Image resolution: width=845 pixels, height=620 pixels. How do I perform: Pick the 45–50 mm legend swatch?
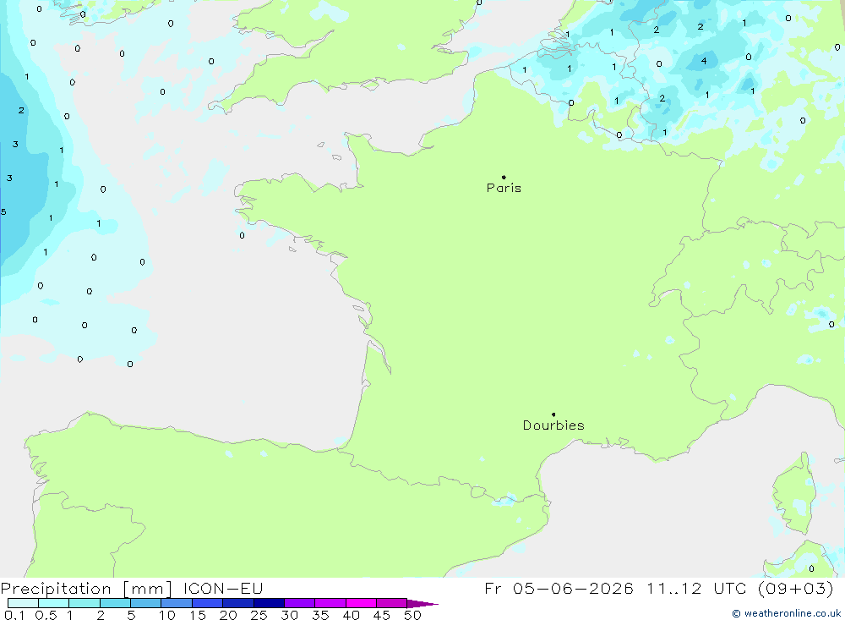click(x=391, y=603)
